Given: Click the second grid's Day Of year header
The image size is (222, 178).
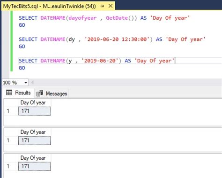Looking at the screenshot, I should pos(35,132).
